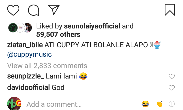This screenshot has width=183, height=110.
Task: Tap your NPO TV profile avatar
Action: tap(14, 104)
